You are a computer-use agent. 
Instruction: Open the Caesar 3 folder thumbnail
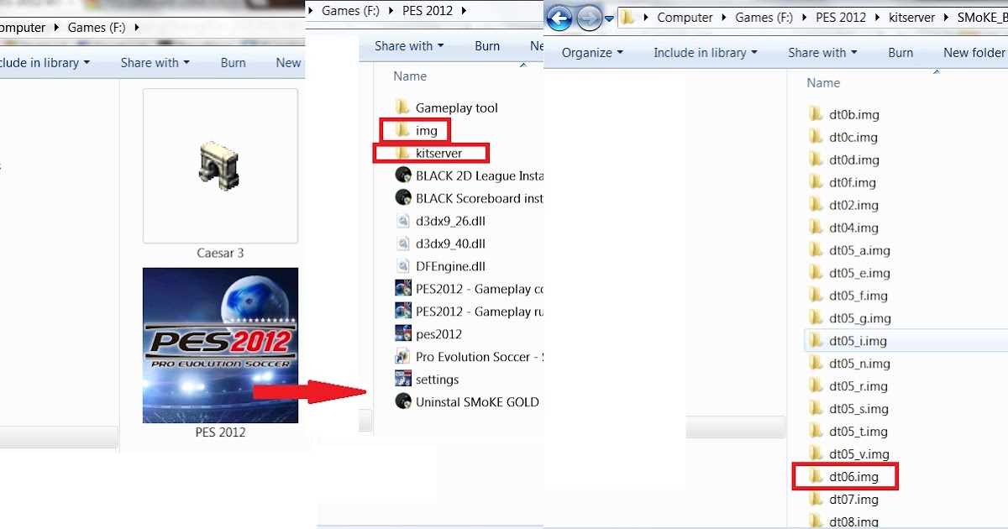pos(220,166)
